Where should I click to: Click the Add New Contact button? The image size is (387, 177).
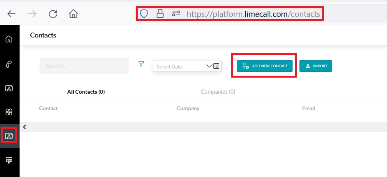click(265, 66)
